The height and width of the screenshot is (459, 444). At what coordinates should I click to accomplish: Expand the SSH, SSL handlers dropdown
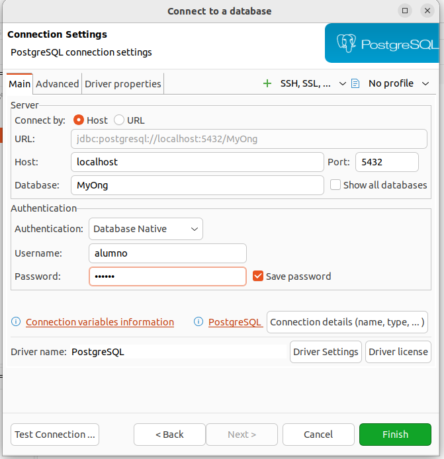pyautogui.click(x=342, y=83)
